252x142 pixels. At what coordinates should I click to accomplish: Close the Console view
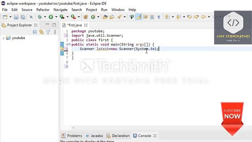(x=155, y=136)
